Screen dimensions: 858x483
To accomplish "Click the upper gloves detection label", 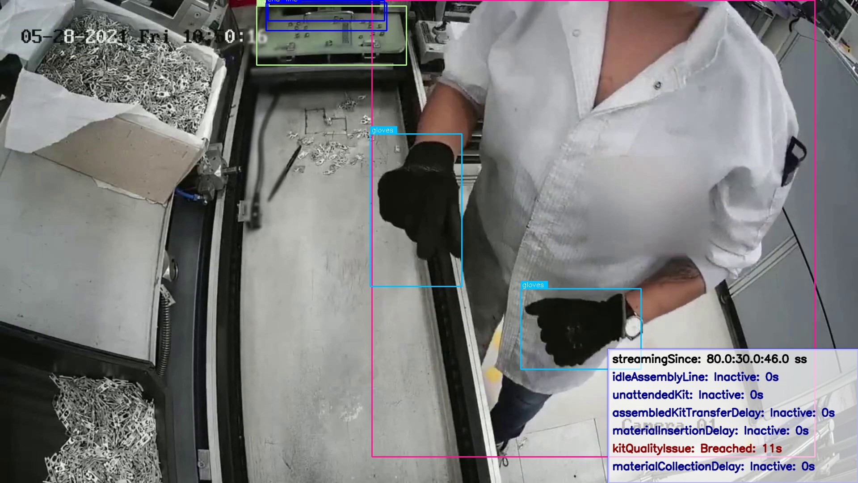I will pyautogui.click(x=383, y=130).
